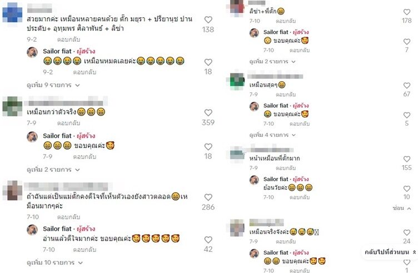The width and height of the screenshot is (418, 273).
Task: Expand ดูเพิ่ม 10 รายการ replies
Action: 54,262
